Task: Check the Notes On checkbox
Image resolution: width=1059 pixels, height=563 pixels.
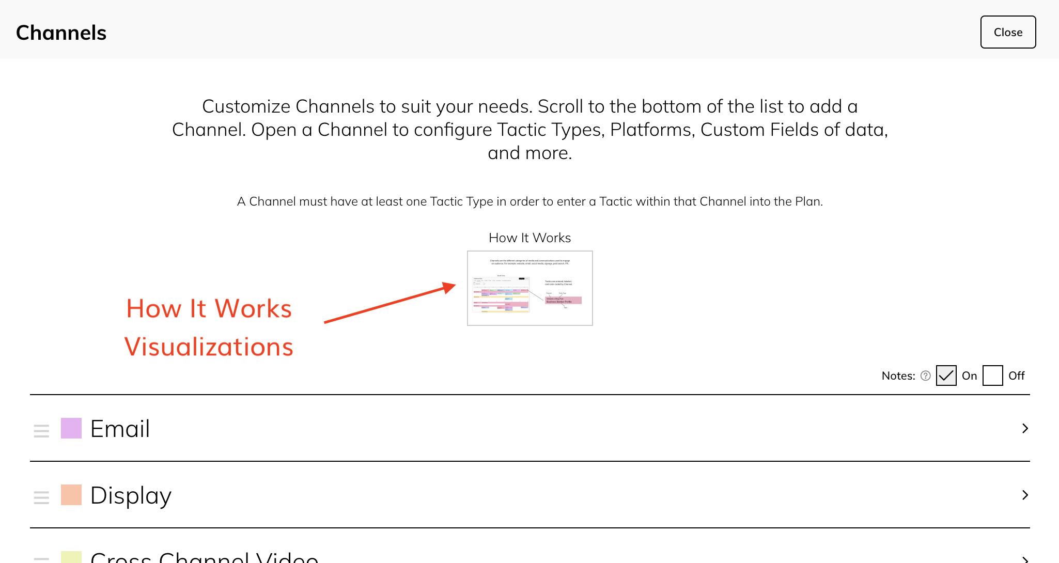Action: [x=946, y=376]
